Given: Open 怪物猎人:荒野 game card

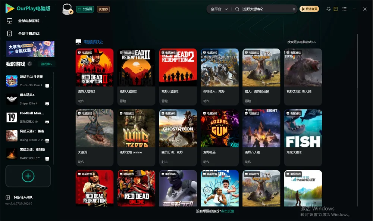Looking at the screenshot, I should click(220, 77).
